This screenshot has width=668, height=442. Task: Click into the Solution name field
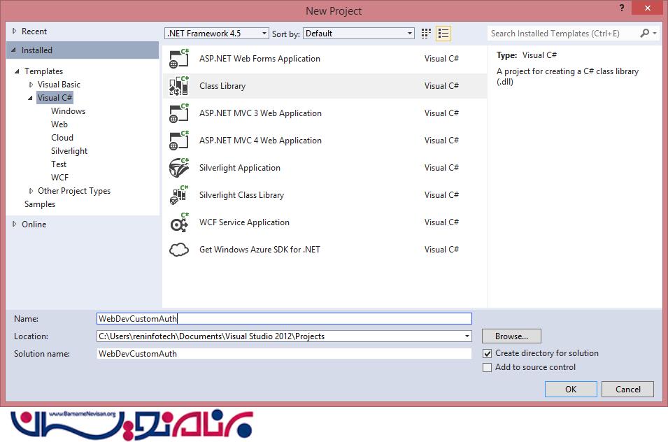(x=283, y=354)
